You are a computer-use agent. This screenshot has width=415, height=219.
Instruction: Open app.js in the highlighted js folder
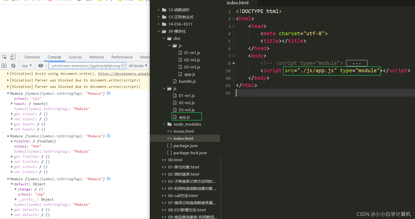click(184, 117)
